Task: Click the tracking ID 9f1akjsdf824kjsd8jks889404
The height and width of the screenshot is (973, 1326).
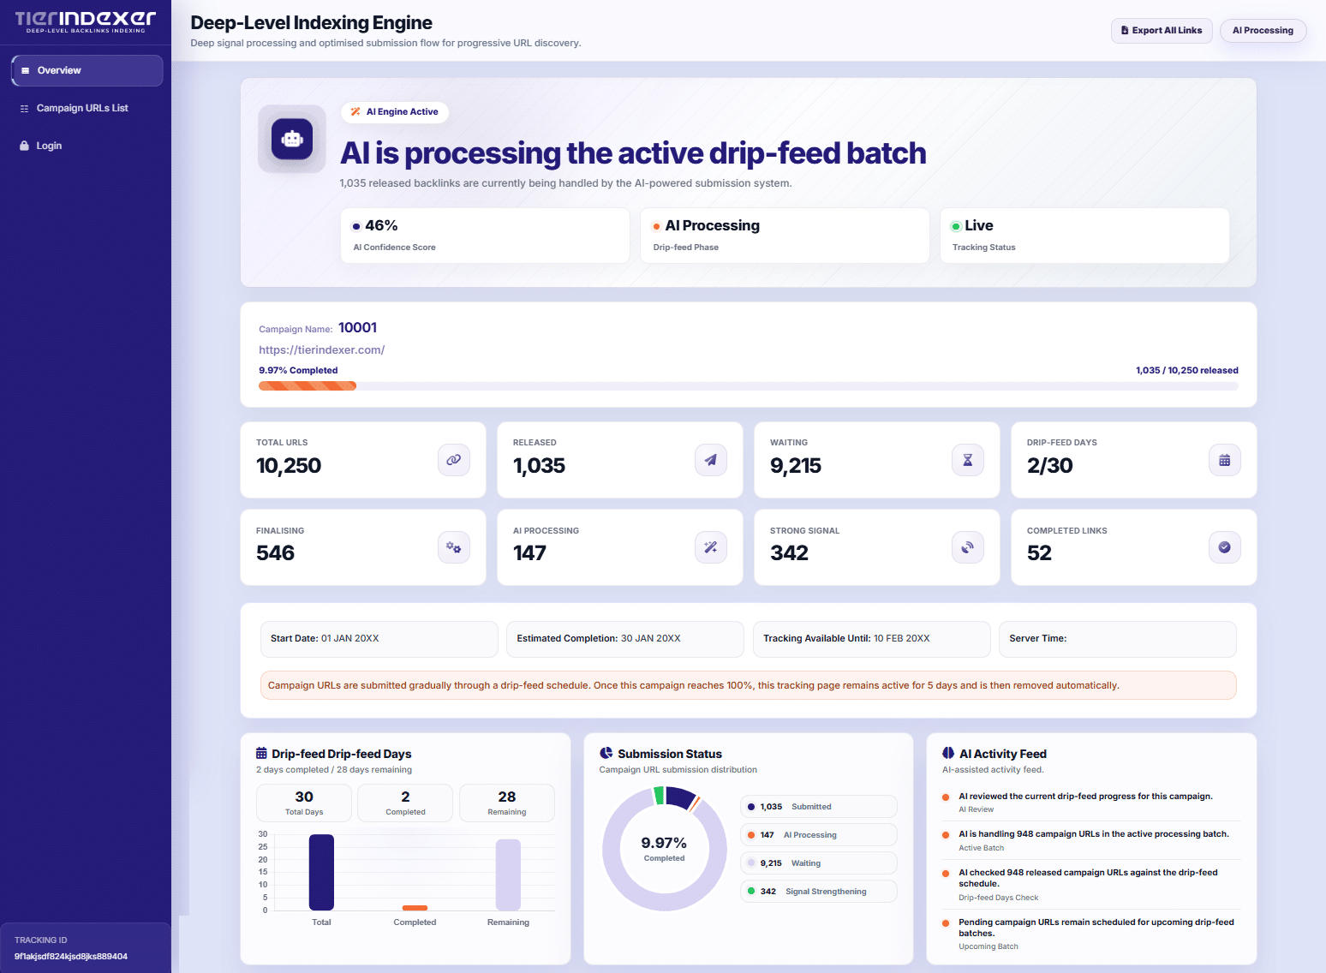Action: [x=71, y=957]
